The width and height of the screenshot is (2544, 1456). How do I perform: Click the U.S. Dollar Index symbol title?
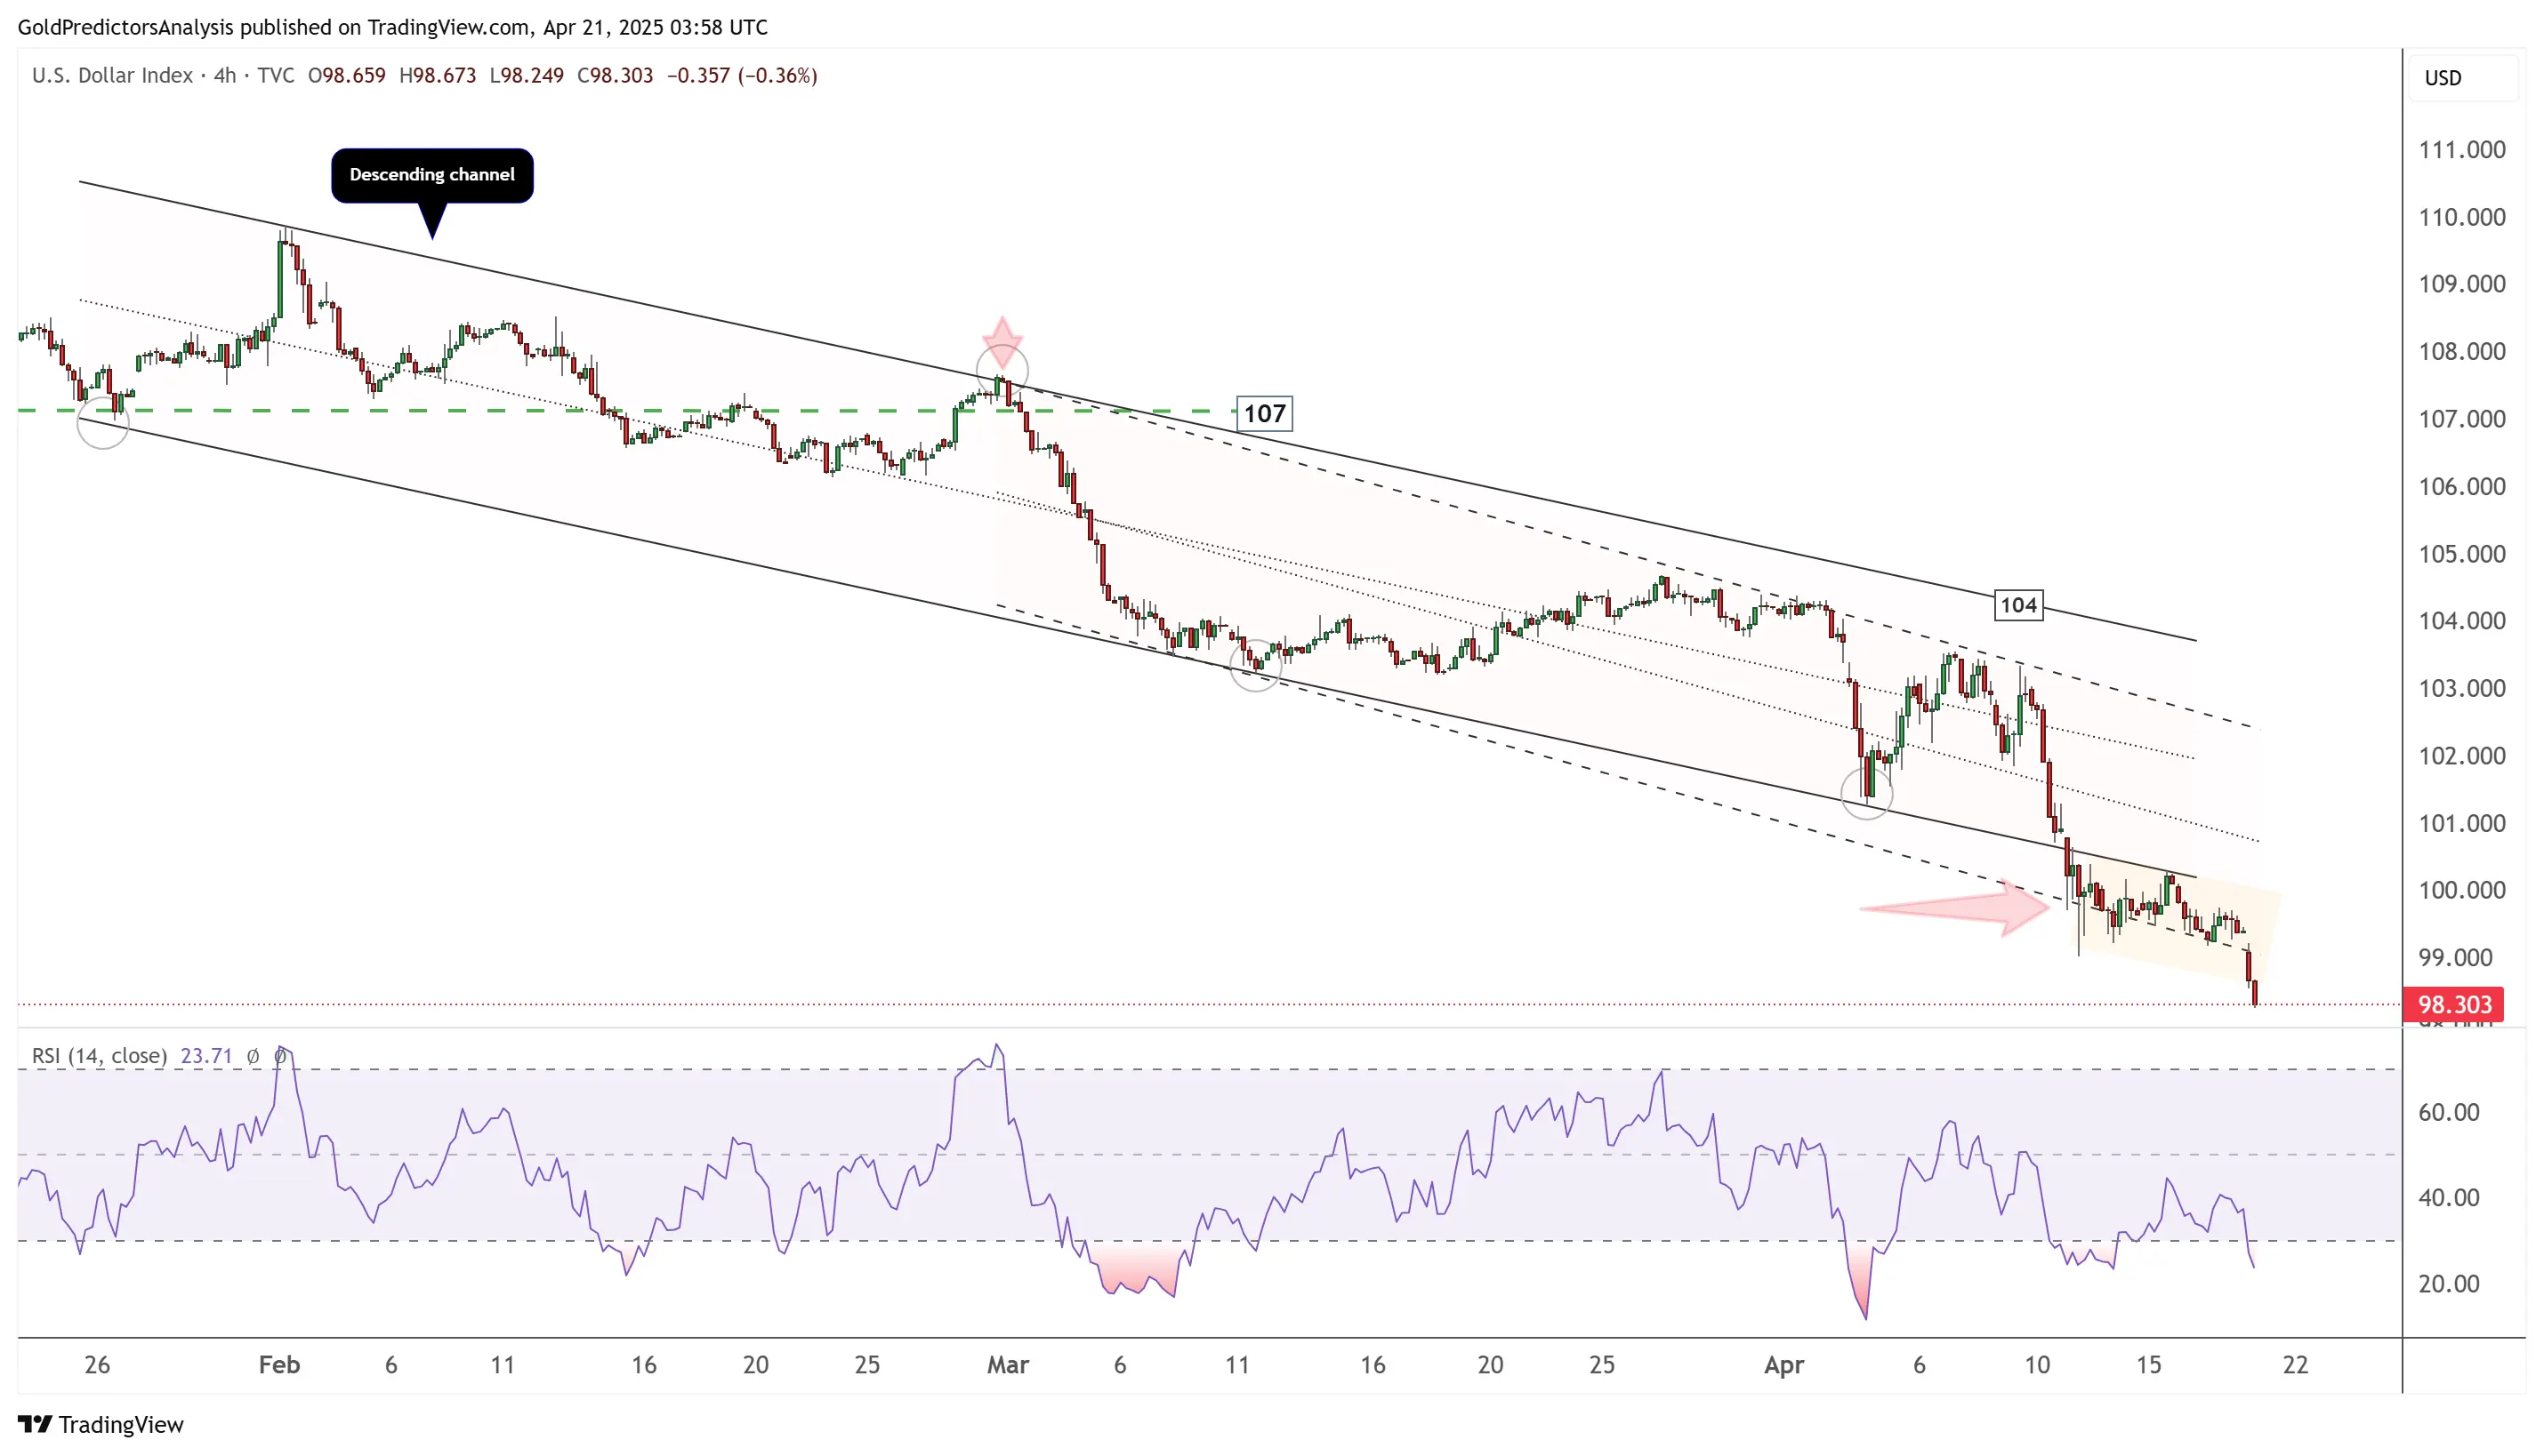coord(112,76)
